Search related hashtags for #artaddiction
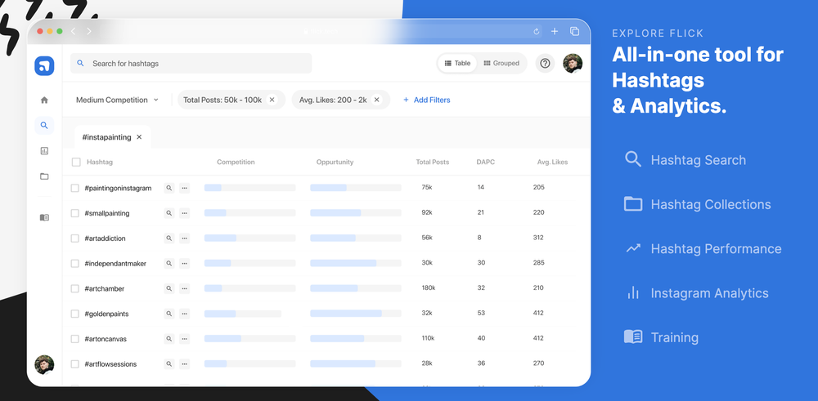The image size is (818, 401). pyautogui.click(x=169, y=238)
